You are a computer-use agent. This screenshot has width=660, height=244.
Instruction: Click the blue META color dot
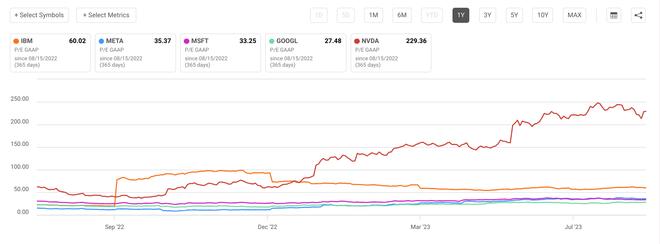point(101,41)
